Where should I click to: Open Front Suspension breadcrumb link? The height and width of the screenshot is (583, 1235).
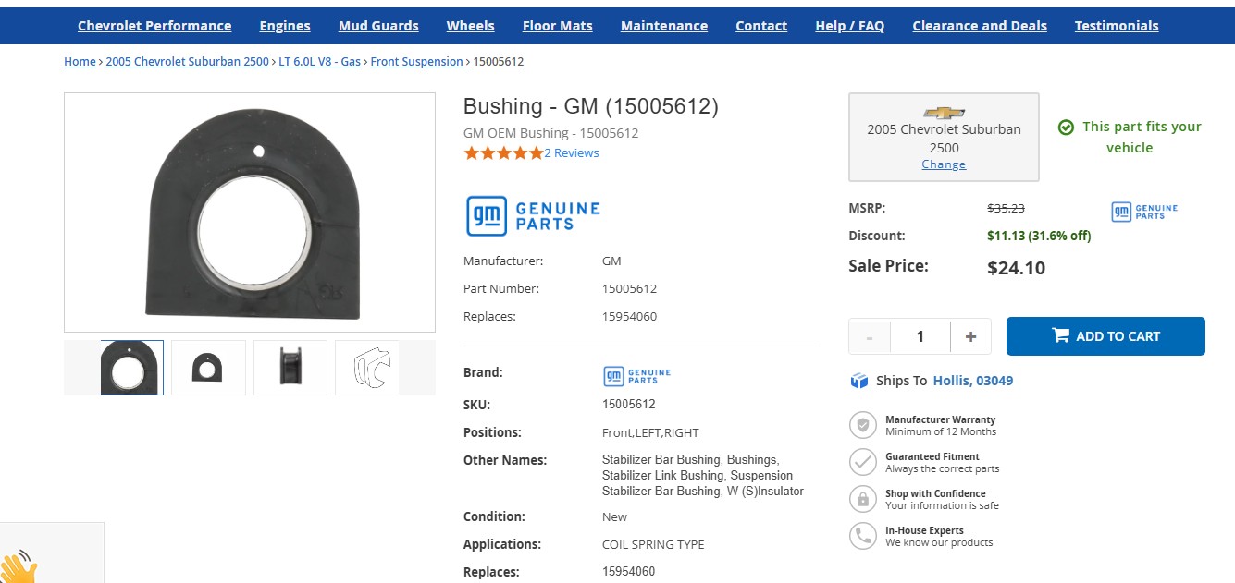coord(416,62)
